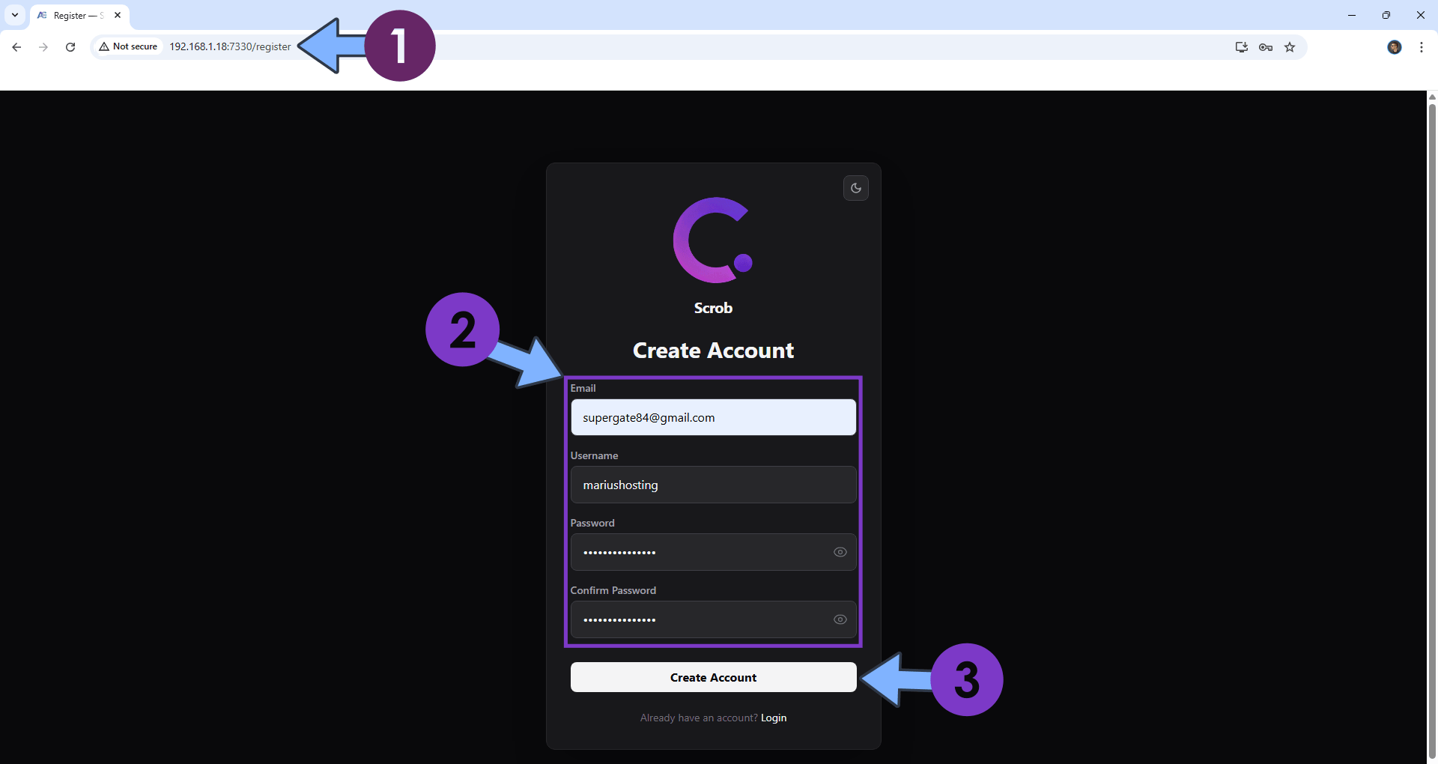Image resolution: width=1438 pixels, height=764 pixels.
Task: Click into the Email input field
Action: tap(712, 417)
